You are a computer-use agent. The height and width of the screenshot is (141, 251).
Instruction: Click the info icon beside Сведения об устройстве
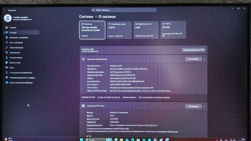click(x=83, y=59)
